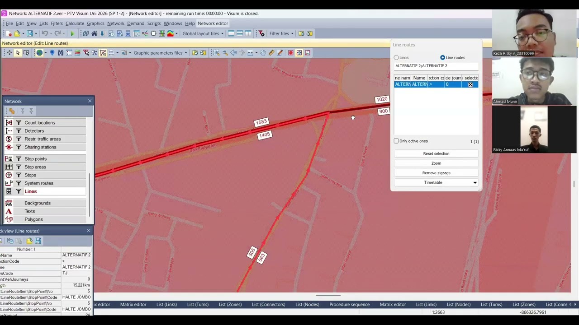Click the Sharing stations network object icon

click(x=9, y=147)
